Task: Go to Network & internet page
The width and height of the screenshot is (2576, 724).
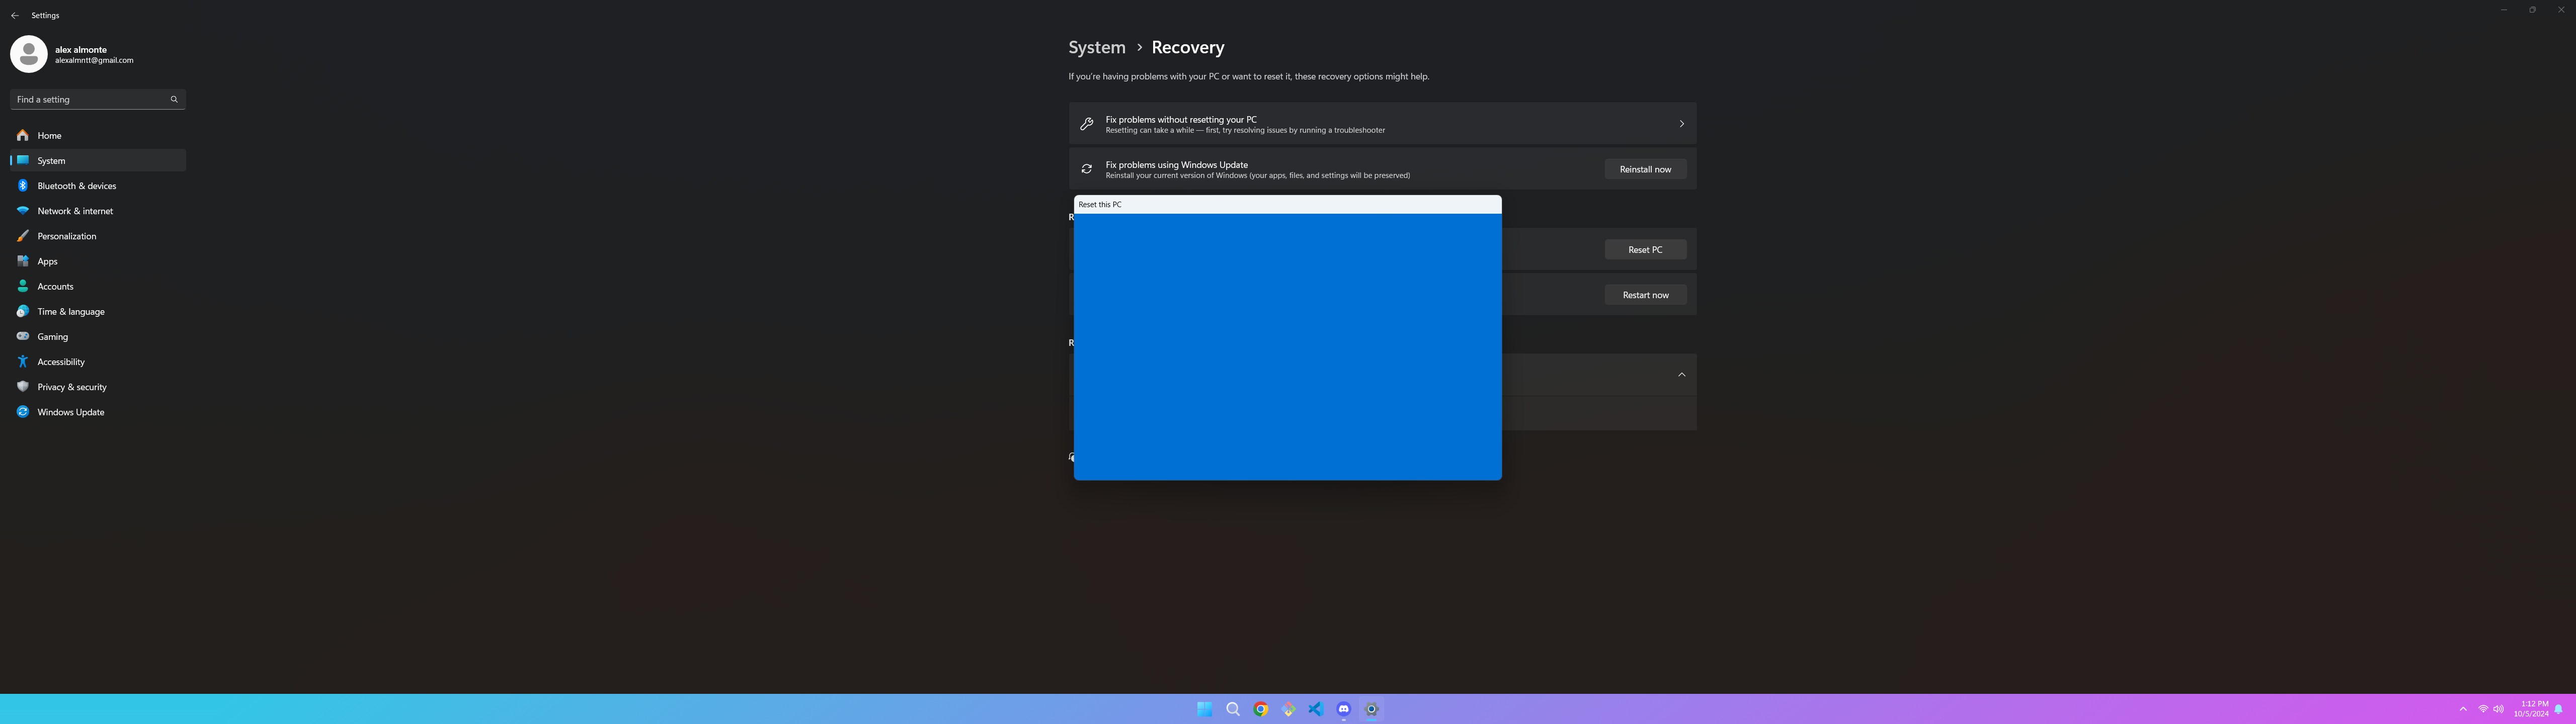Action: 75,211
